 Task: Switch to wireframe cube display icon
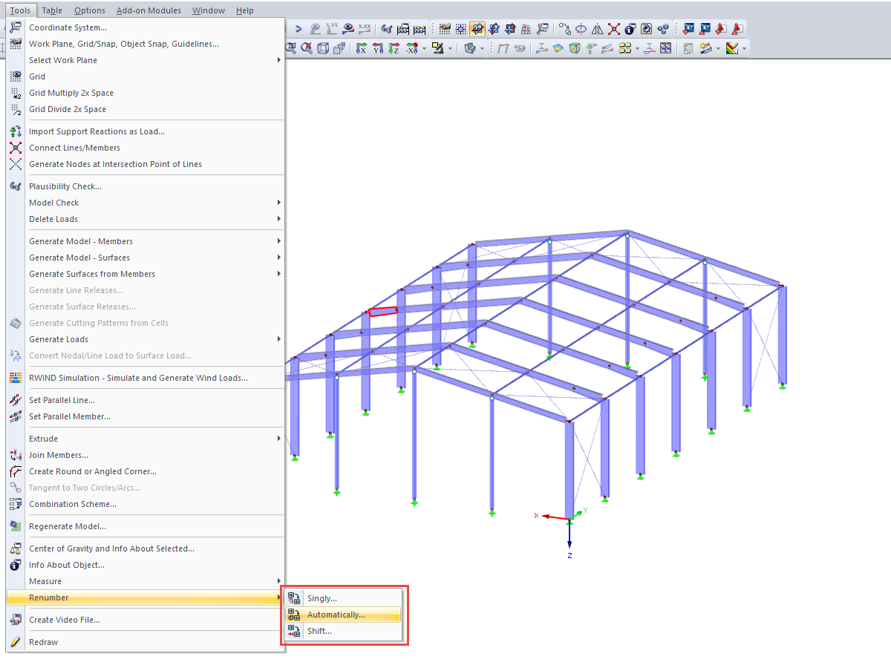(x=323, y=48)
